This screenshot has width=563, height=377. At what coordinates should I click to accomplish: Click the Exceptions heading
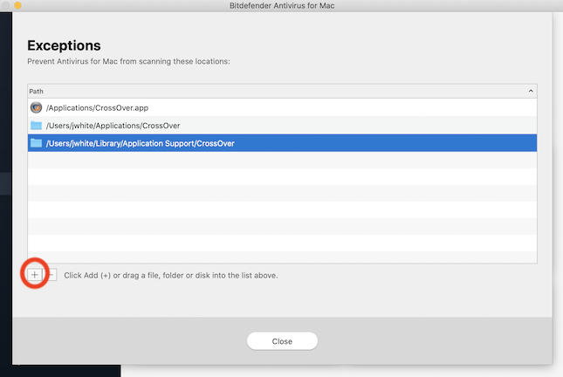[64, 45]
